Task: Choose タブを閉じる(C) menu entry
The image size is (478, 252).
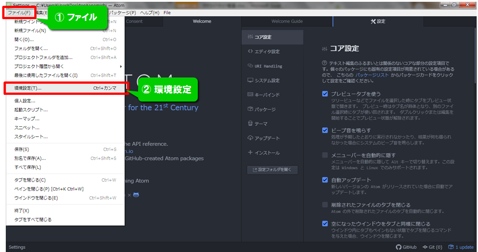Action: pyautogui.click(x=65, y=180)
